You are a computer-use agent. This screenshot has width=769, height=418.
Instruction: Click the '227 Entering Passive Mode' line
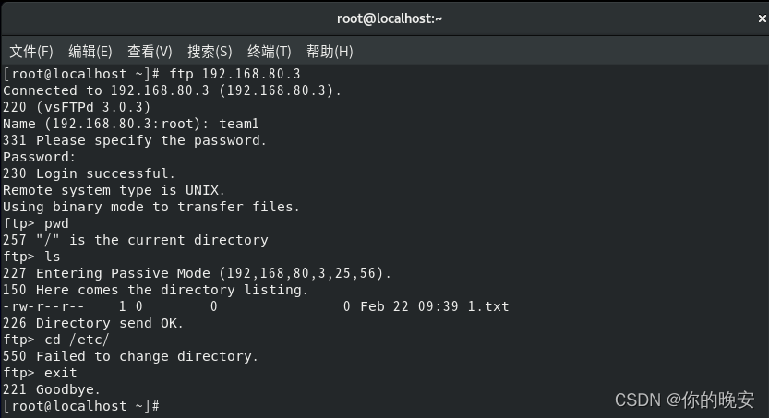click(197, 273)
